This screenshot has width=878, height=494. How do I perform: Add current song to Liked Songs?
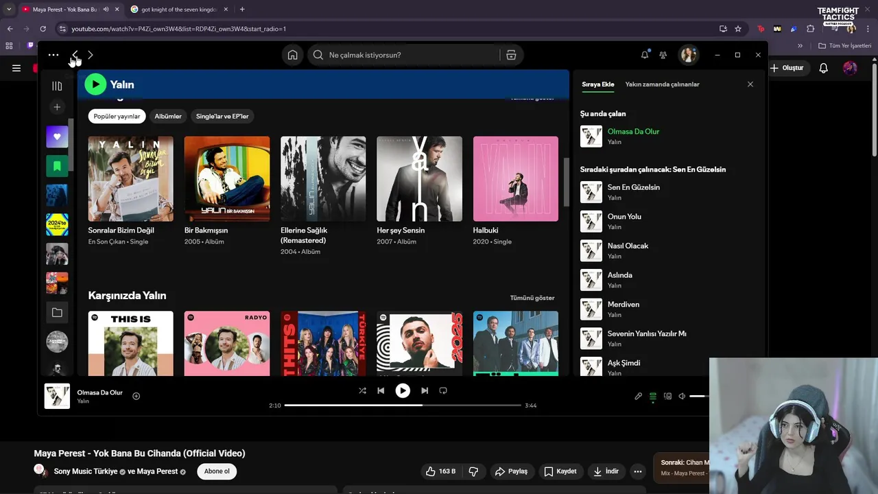pos(136,396)
